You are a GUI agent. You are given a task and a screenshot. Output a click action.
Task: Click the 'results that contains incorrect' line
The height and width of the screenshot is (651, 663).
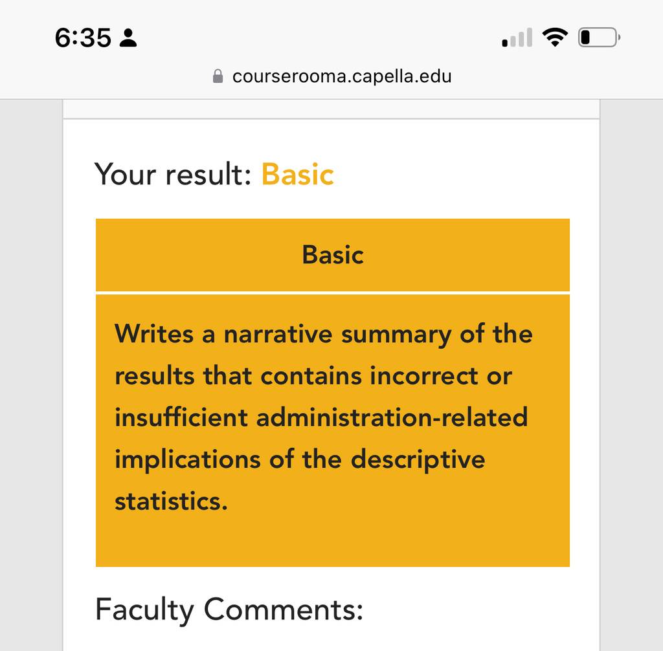coord(313,376)
